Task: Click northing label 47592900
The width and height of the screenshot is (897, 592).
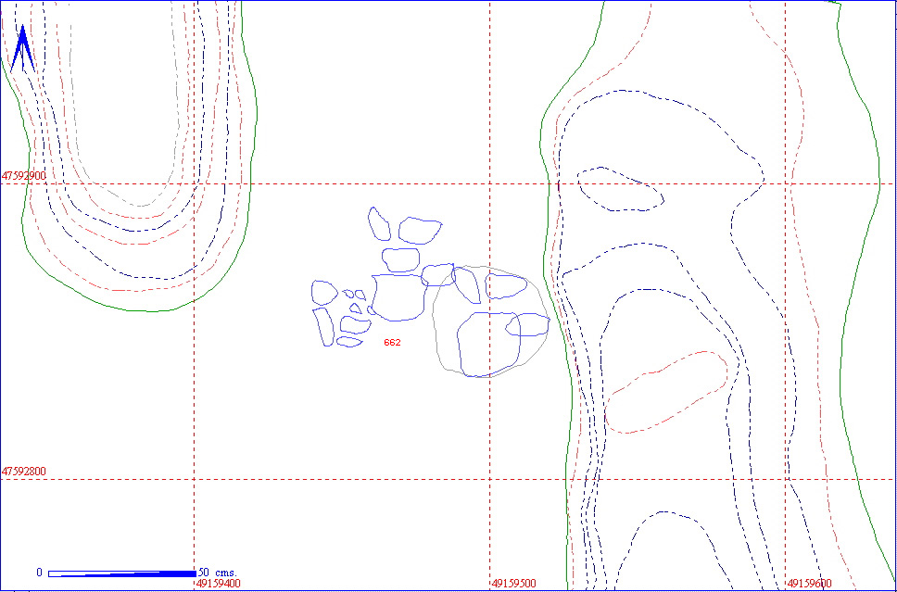Action: [24, 176]
